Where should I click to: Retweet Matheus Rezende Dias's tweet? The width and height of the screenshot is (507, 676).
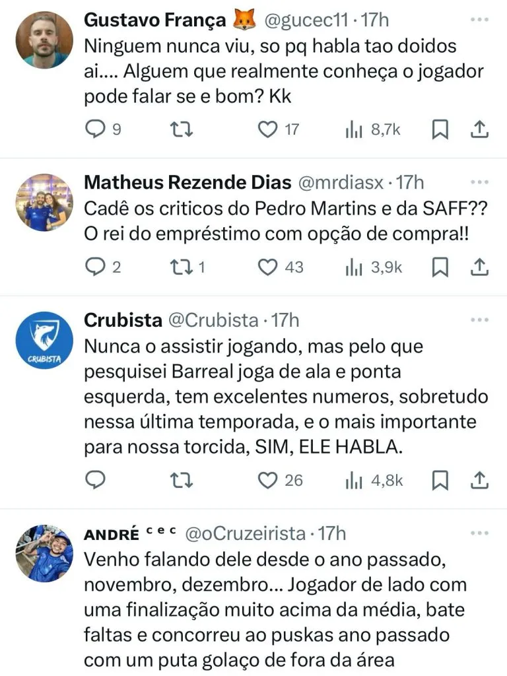pyautogui.click(x=178, y=267)
